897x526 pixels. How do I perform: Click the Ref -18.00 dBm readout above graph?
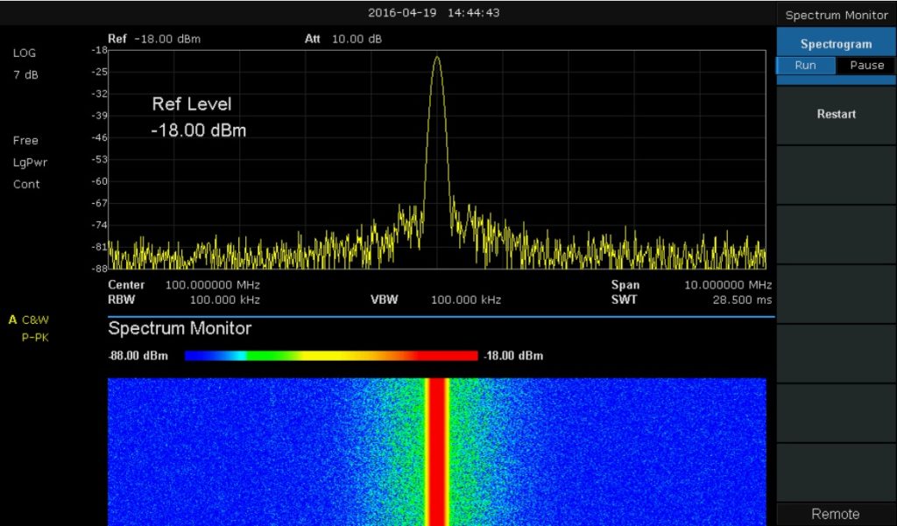[154, 39]
